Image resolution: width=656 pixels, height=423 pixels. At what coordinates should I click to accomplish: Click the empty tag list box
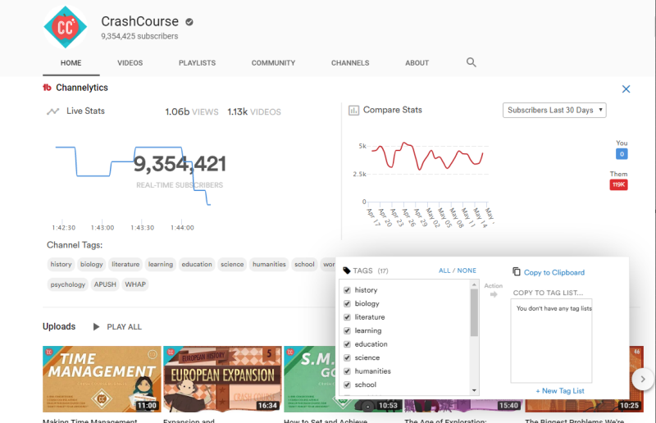[x=551, y=340]
